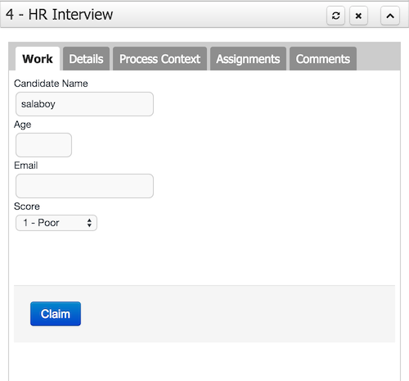View the Comments tab

(x=323, y=59)
